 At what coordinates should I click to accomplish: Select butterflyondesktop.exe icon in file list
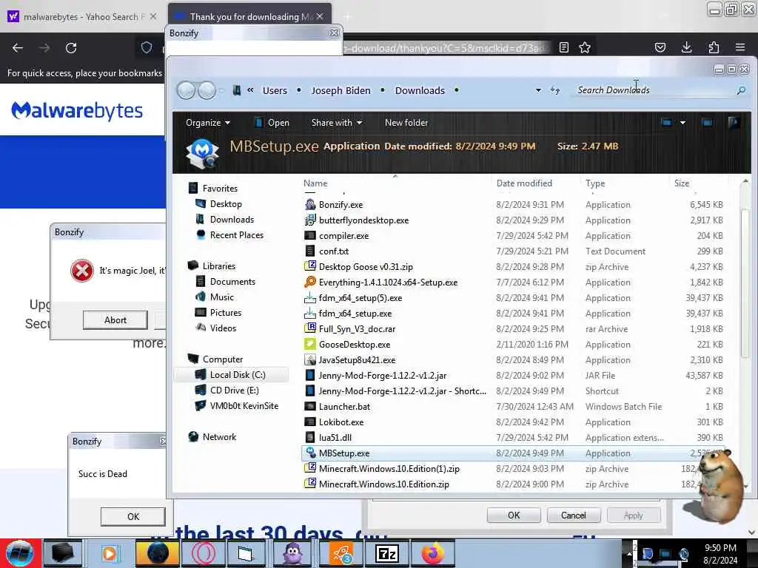click(310, 220)
